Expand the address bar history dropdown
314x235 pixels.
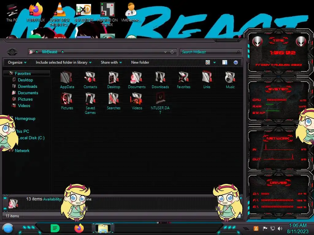[165, 52]
